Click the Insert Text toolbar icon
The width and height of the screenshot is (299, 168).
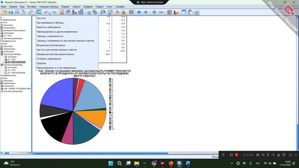[196, 13]
